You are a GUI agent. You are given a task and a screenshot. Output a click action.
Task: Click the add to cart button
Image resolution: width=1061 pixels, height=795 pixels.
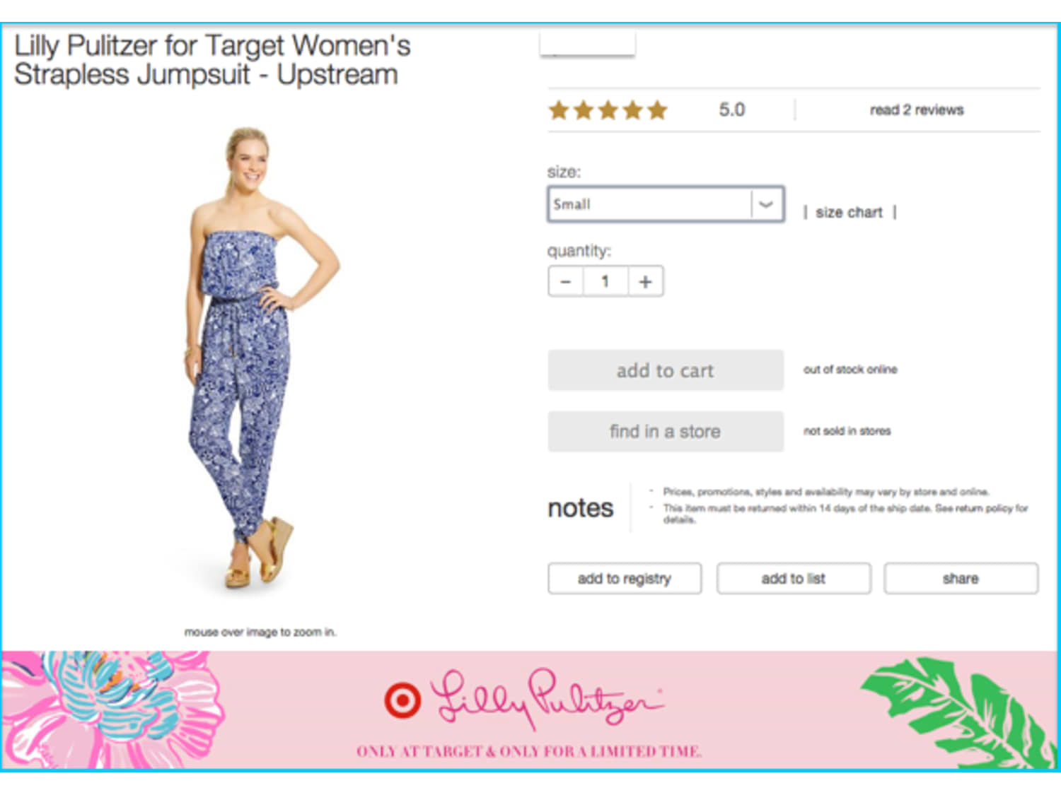click(666, 370)
